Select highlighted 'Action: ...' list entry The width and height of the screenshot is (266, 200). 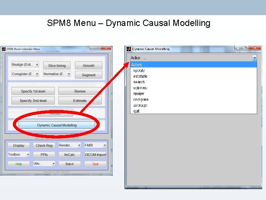click(x=194, y=64)
